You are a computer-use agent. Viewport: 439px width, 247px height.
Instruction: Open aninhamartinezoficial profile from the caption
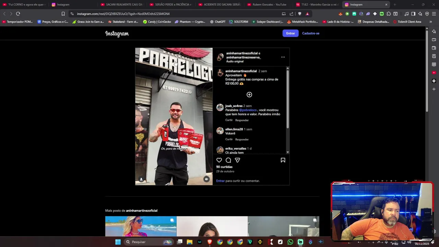[241, 71]
